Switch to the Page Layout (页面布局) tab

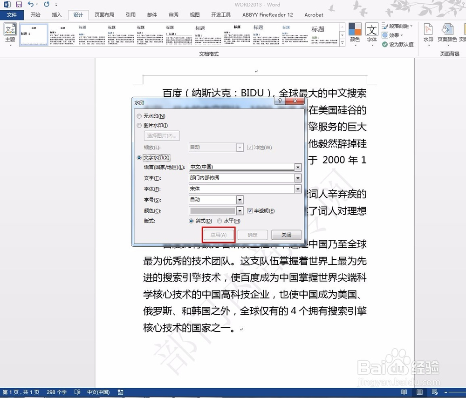click(104, 15)
